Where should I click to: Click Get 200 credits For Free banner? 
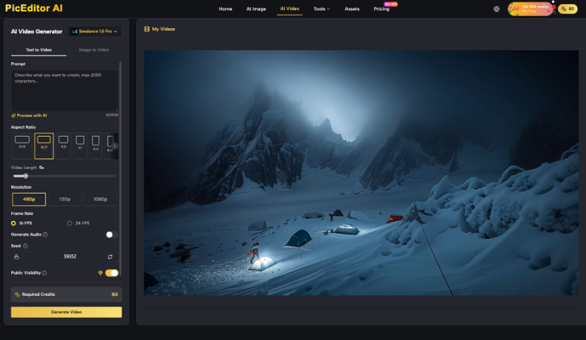pos(530,9)
